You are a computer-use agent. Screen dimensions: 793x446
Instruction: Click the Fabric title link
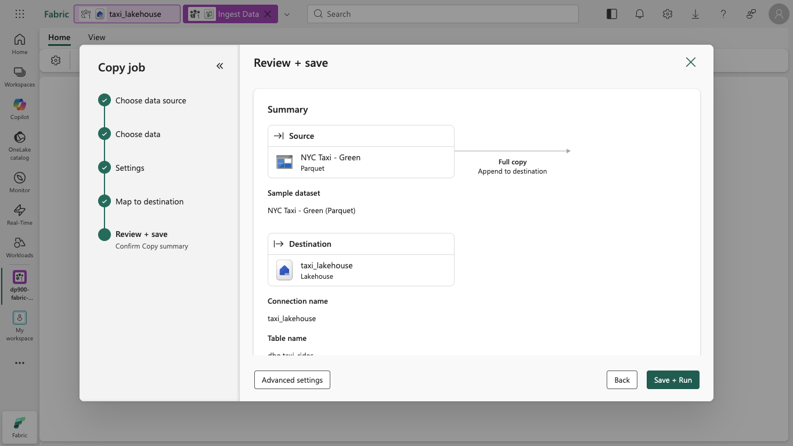[x=56, y=14]
